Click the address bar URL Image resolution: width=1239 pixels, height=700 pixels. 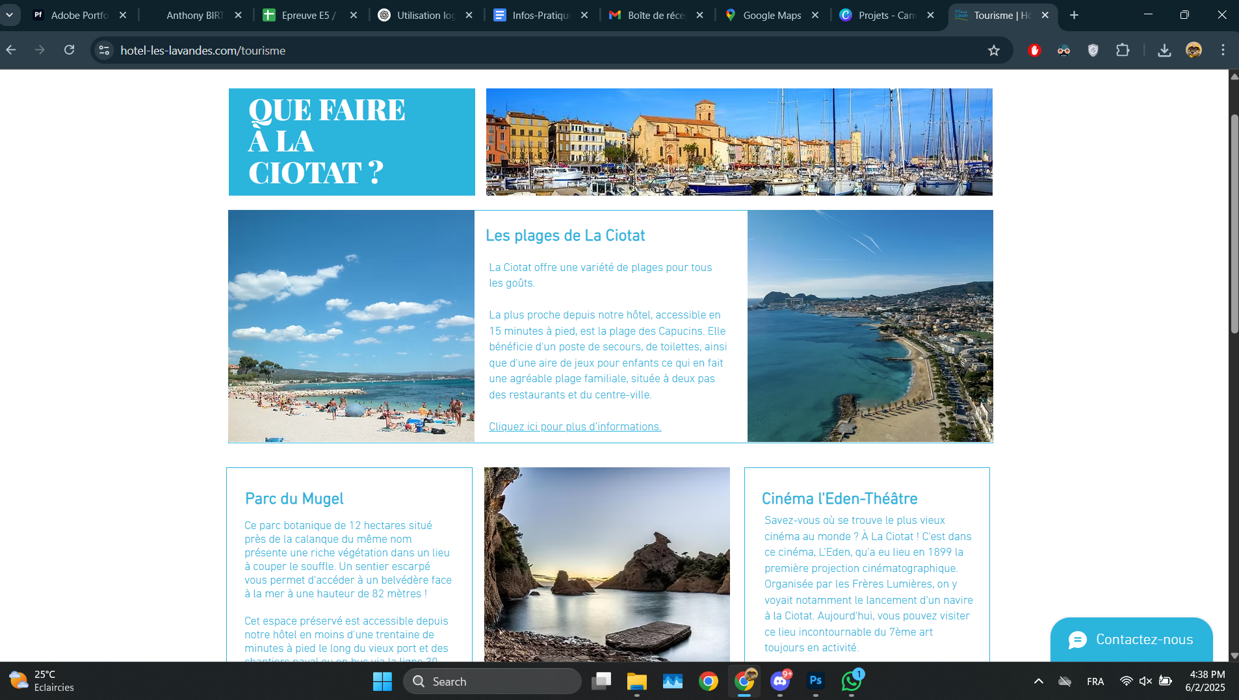[203, 50]
